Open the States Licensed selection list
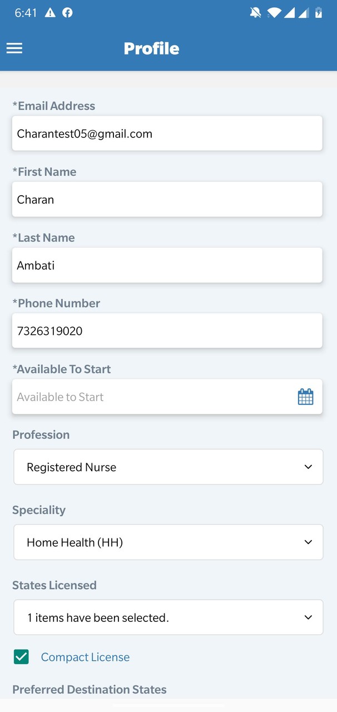 168,617
